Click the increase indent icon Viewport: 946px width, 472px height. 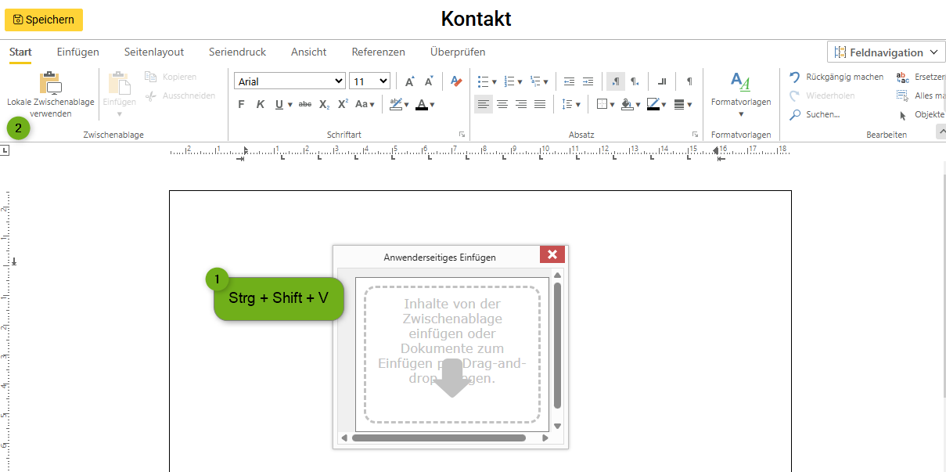tap(588, 81)
